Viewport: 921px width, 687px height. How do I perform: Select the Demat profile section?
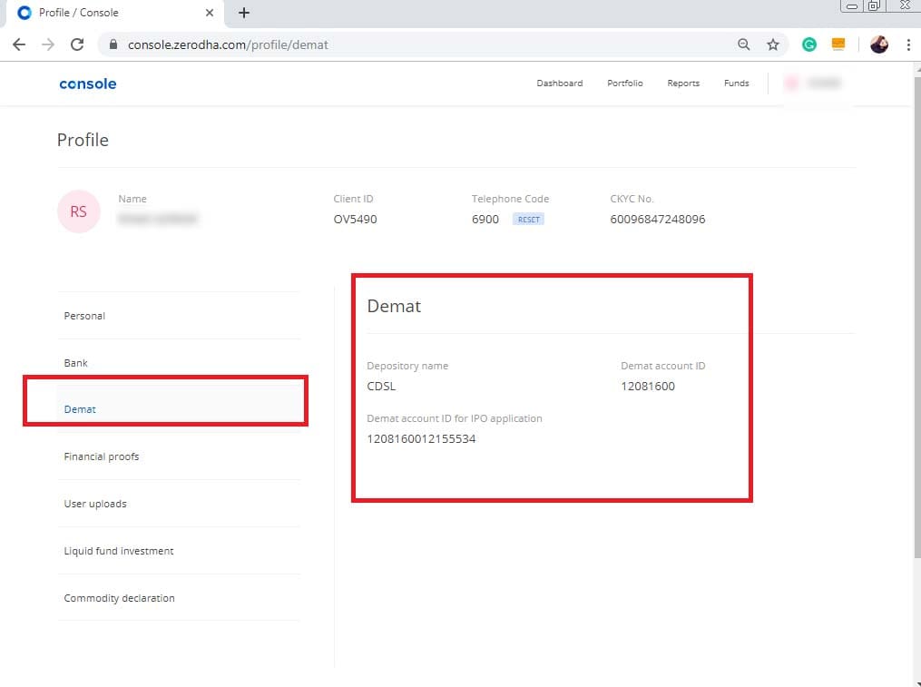(179, 409)
